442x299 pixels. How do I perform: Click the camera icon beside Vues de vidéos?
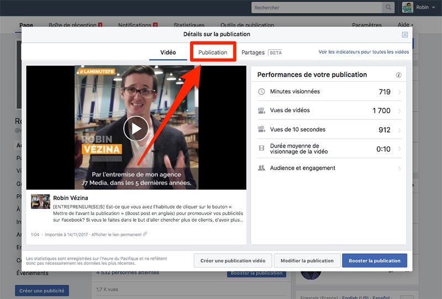[261, 111]
